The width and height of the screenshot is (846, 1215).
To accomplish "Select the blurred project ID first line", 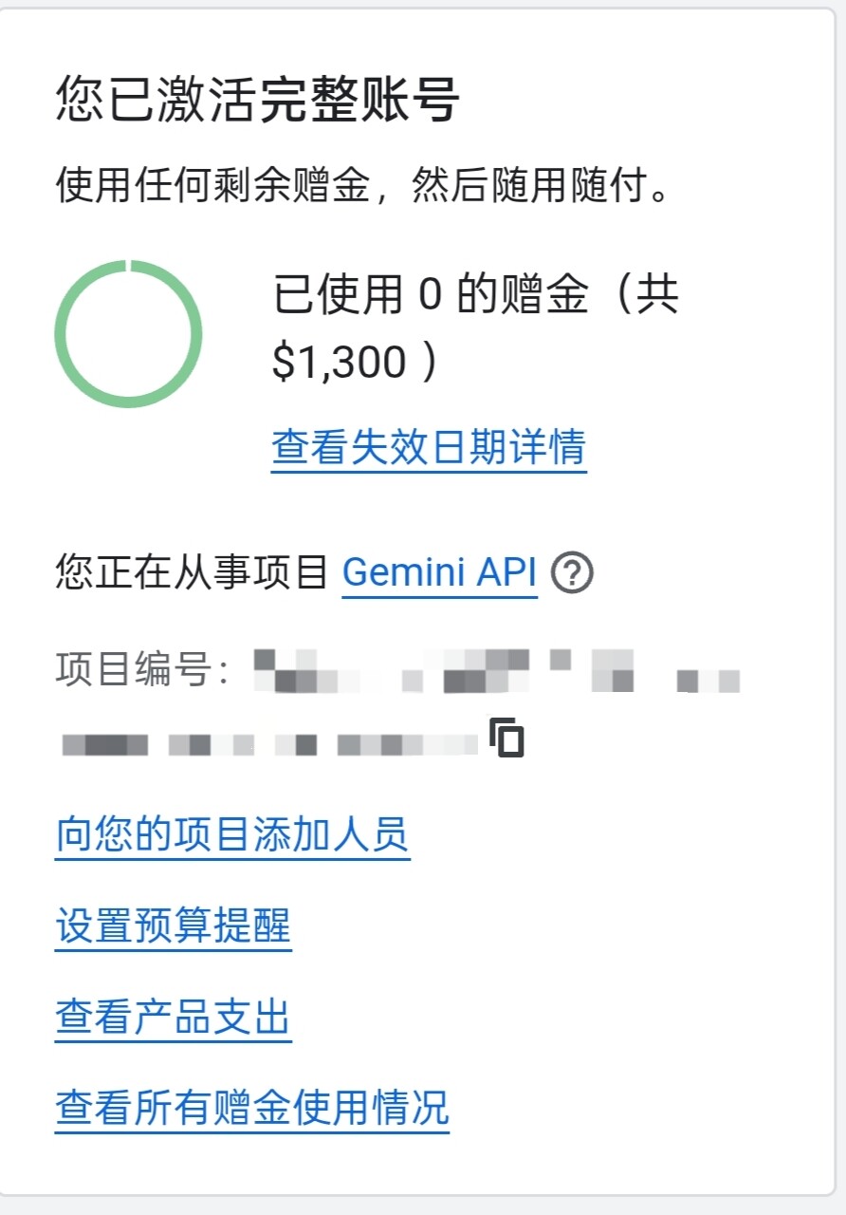I will [497, 670].
